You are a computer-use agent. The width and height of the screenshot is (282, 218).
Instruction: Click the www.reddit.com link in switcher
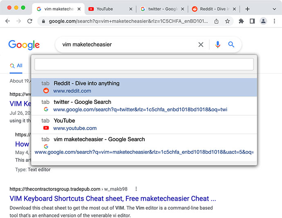click(x=72, y=91)
